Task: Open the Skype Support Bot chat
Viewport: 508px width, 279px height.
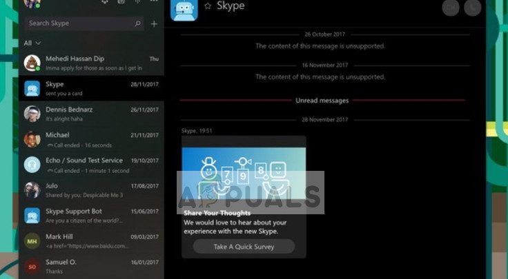Action: pyautogui.click(x=91, y=216)
